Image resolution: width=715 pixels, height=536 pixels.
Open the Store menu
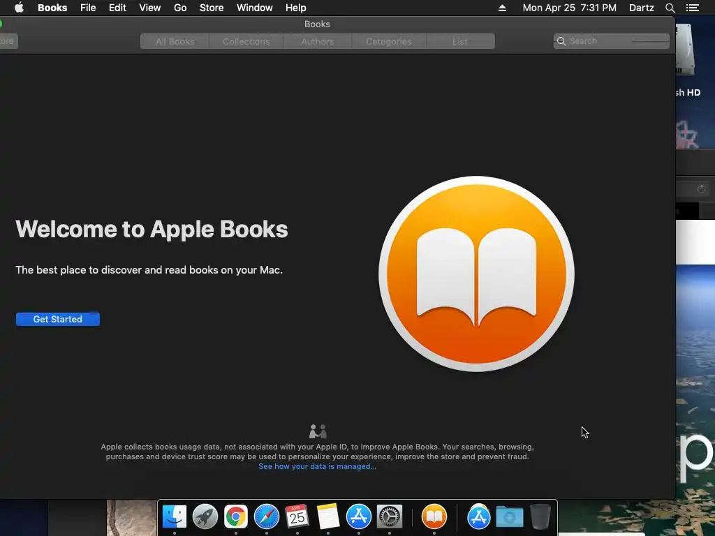(x=212, y=8)
